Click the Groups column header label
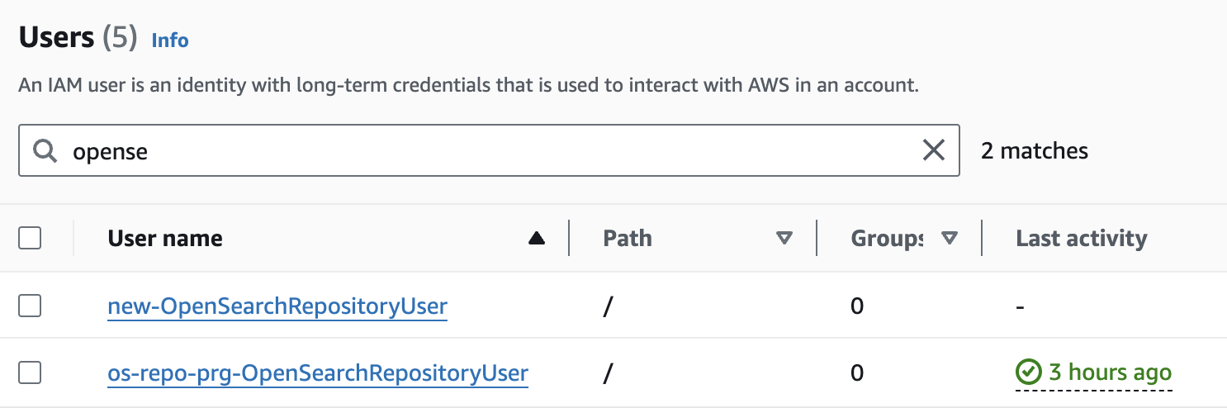 [x=887, y=239]
